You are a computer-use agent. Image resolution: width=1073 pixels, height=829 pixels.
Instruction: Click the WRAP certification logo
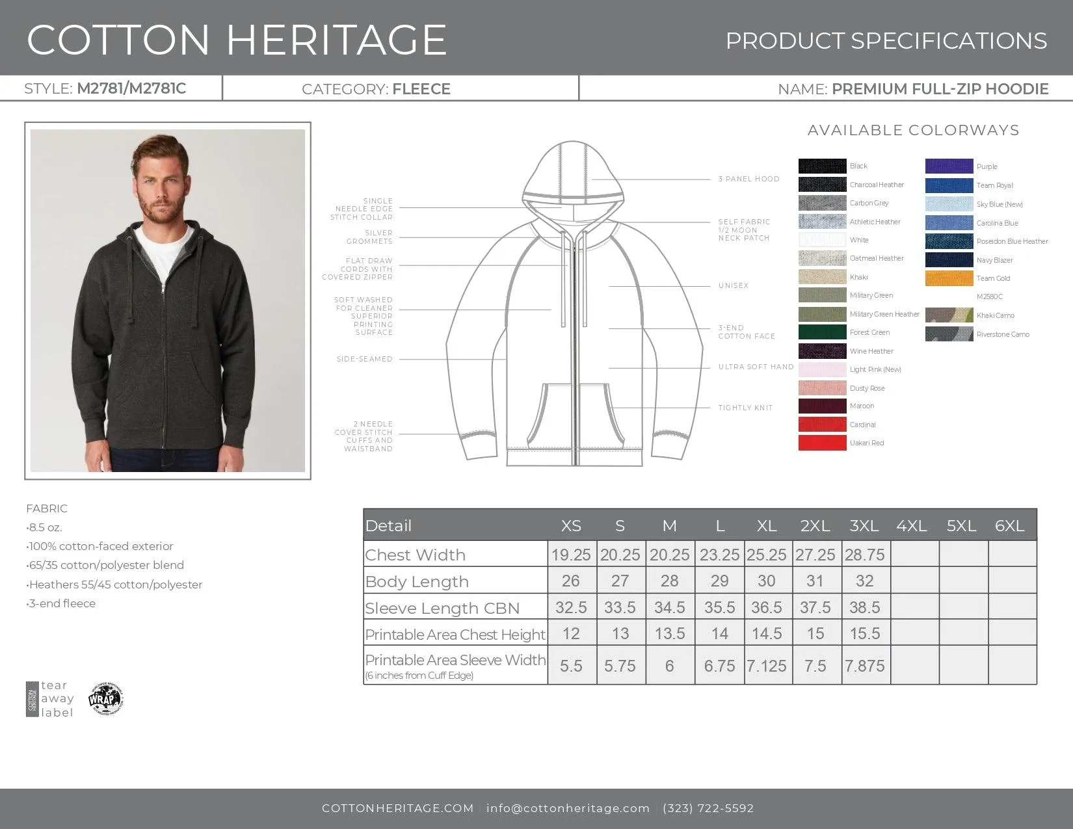[106, 699]
